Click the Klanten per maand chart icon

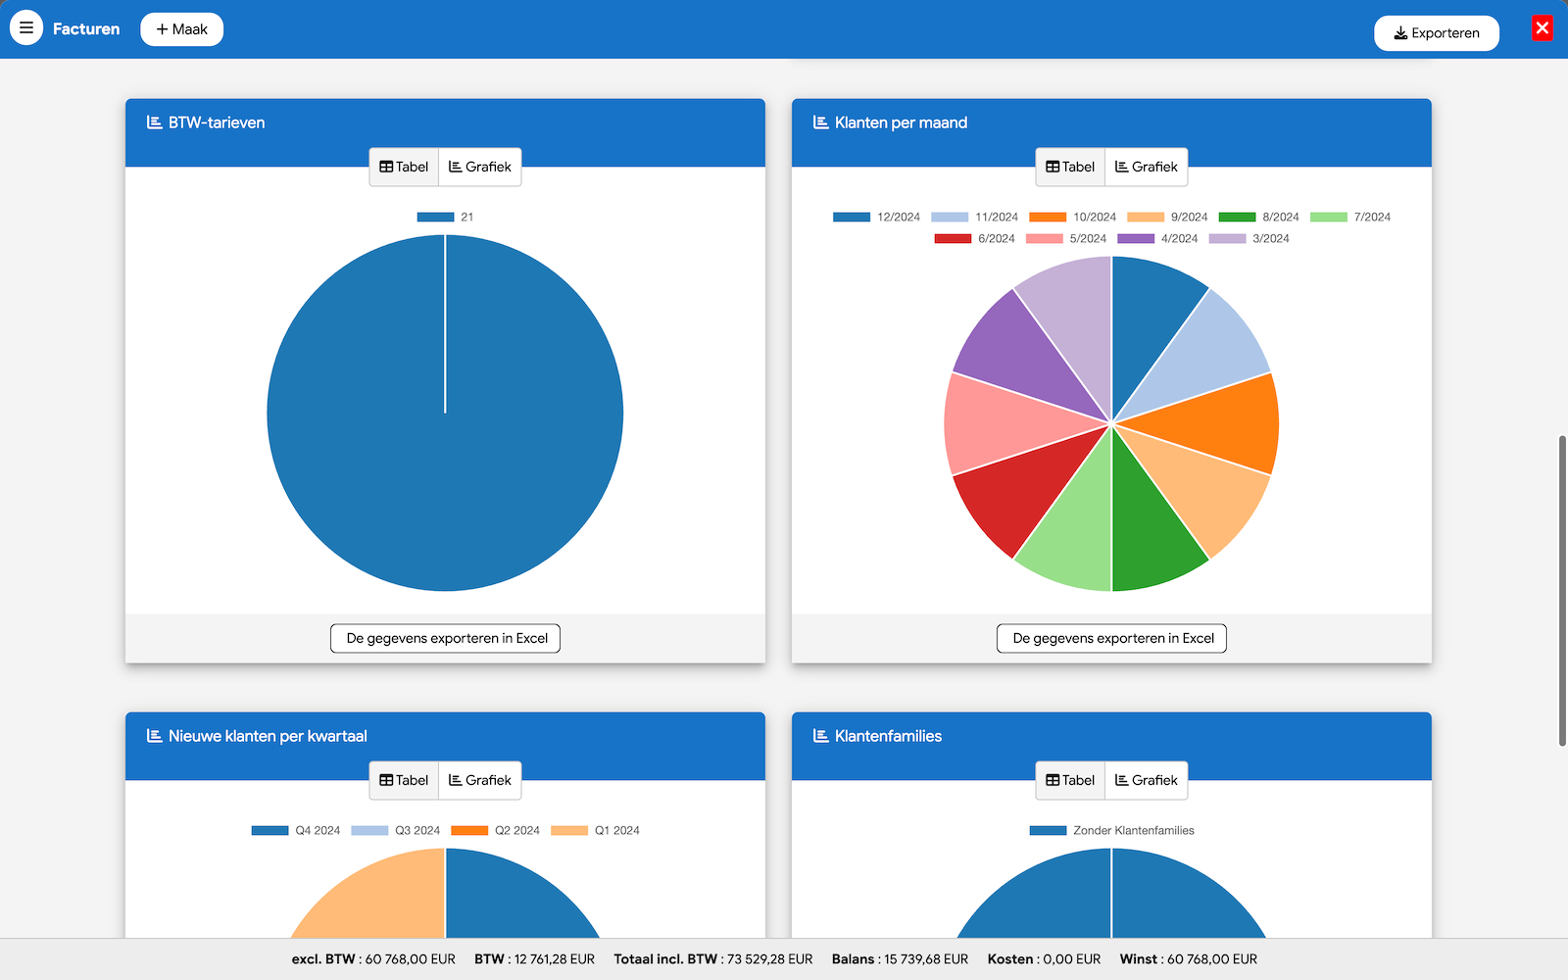[x=821, y=122]
